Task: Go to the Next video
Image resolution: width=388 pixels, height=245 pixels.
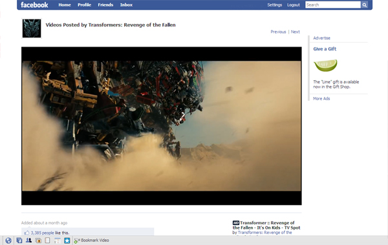Action: (x=296, y=32)
